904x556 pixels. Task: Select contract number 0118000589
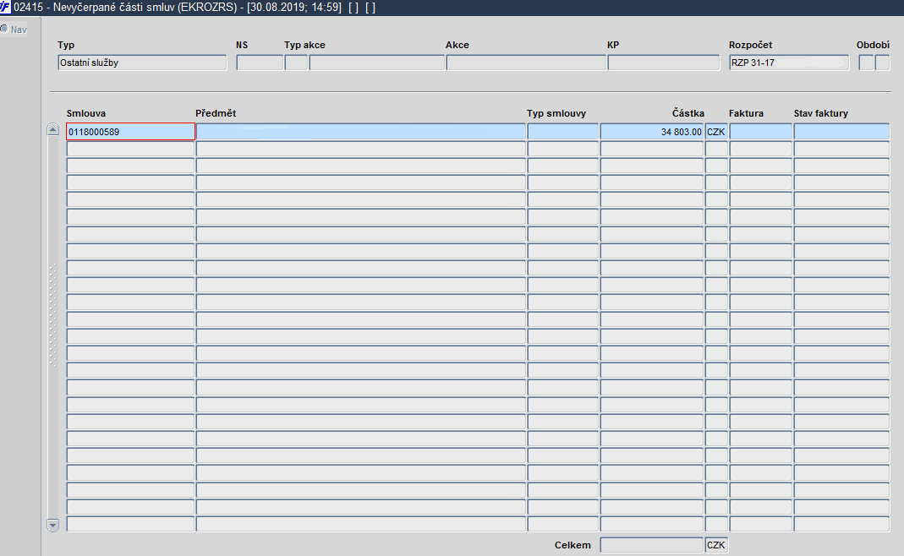click(x=131, y=132)
